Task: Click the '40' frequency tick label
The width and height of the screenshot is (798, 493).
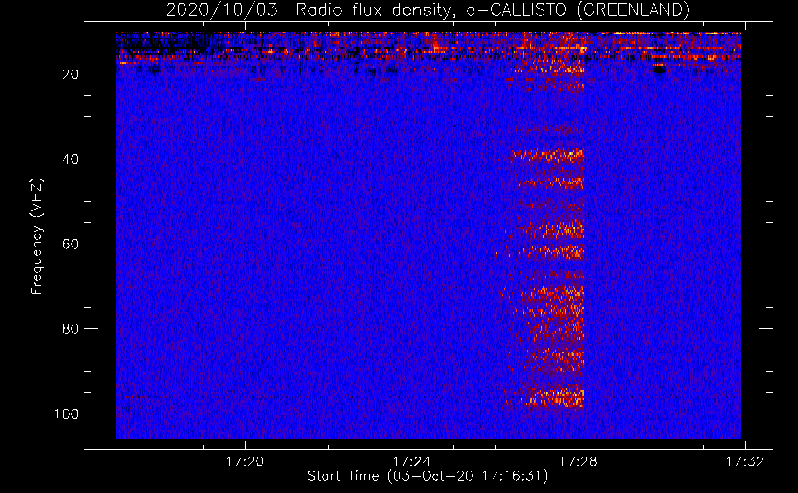Action: click(71, 159)
